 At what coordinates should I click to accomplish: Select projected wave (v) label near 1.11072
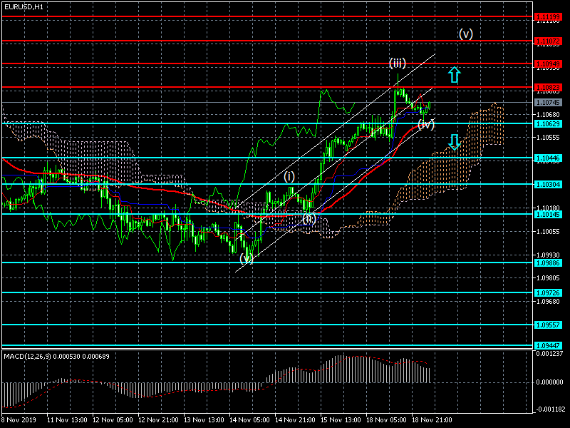pos(466,34)
